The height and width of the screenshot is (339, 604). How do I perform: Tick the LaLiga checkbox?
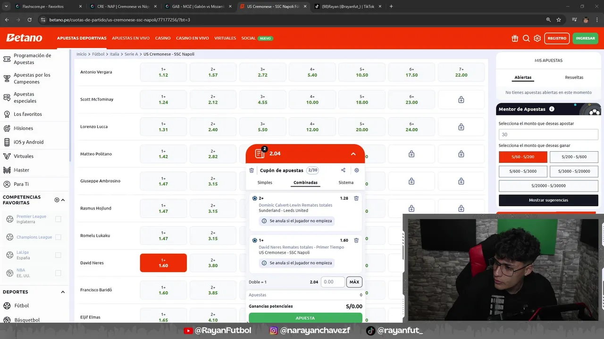pos(58,255)
